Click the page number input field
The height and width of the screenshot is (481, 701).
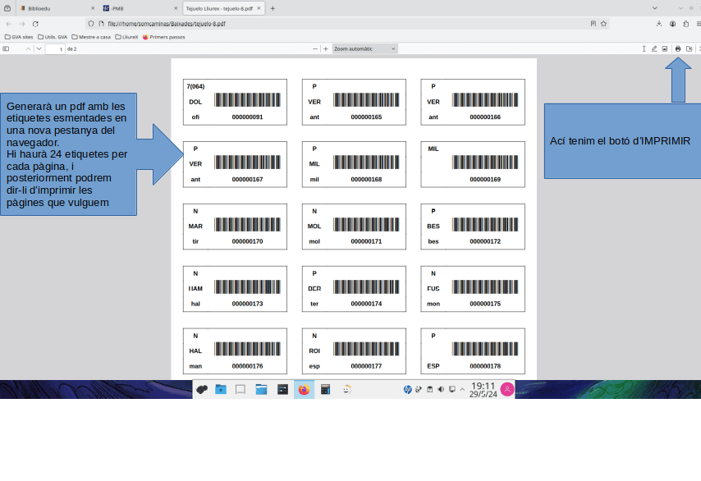pos(55,48)
